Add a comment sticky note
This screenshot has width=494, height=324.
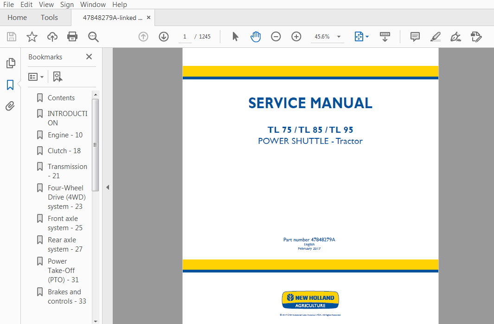click(x=415, y=37)
